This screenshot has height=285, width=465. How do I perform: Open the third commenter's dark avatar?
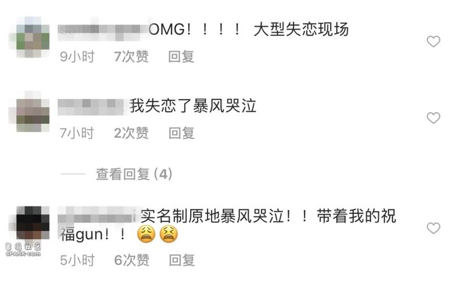pos(33,223)
